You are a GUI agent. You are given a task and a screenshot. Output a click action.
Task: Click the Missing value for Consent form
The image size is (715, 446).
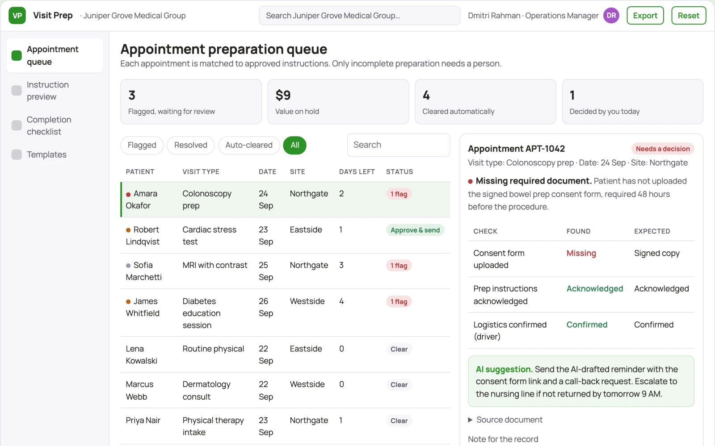click(581, 253)
